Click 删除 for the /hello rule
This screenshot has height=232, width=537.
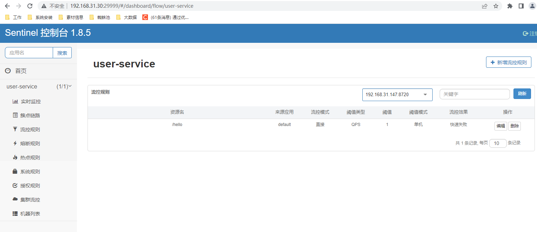(515, 126)
